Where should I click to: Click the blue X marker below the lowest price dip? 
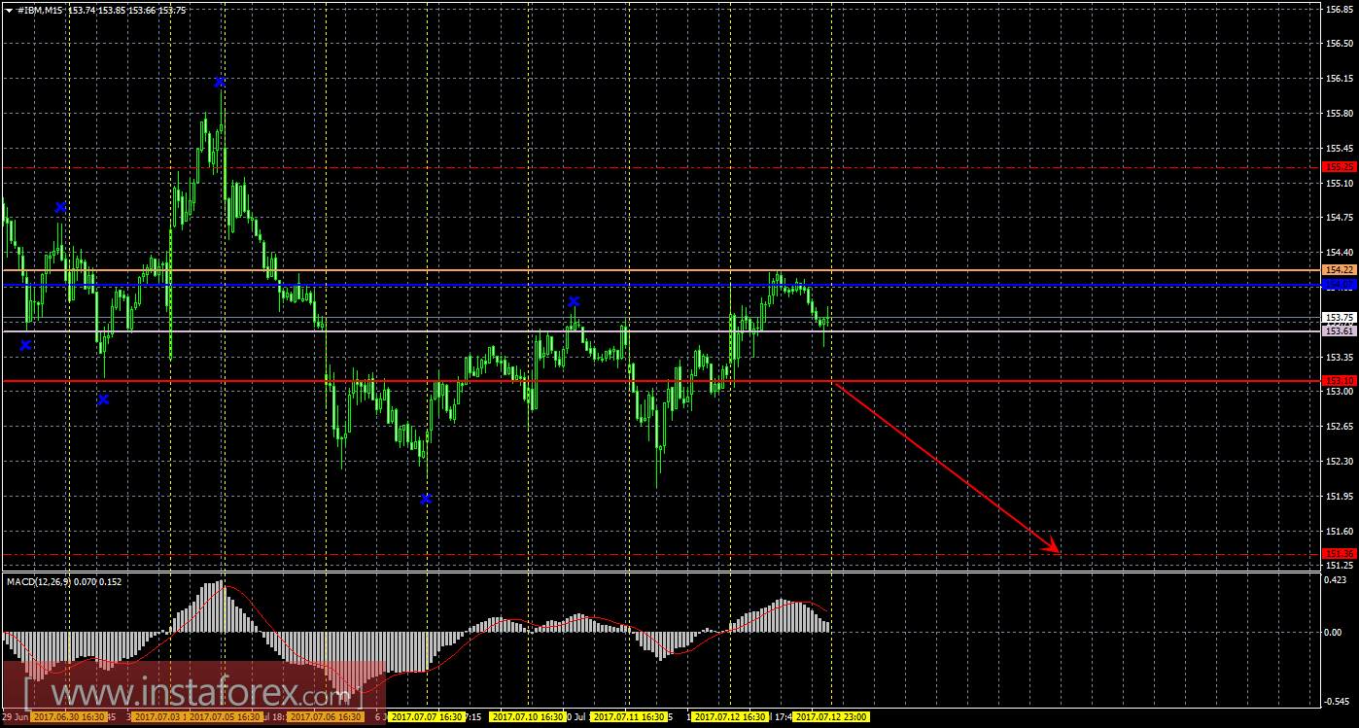426,499
